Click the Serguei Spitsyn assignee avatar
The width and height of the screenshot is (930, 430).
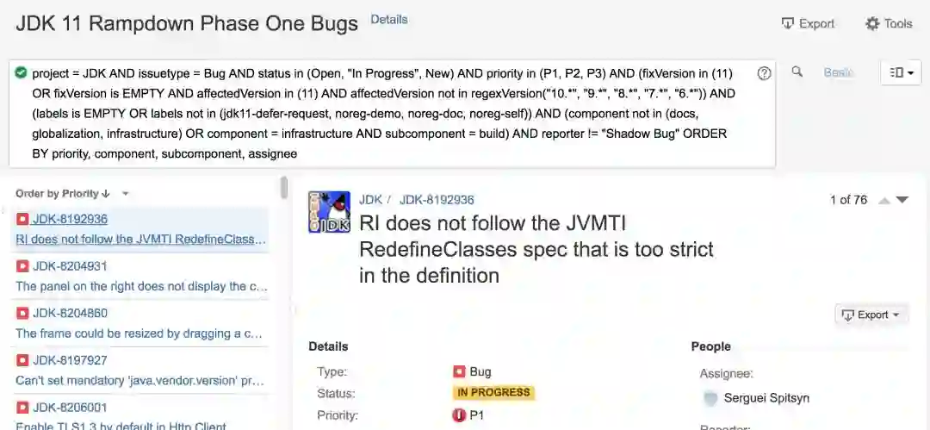710,398
